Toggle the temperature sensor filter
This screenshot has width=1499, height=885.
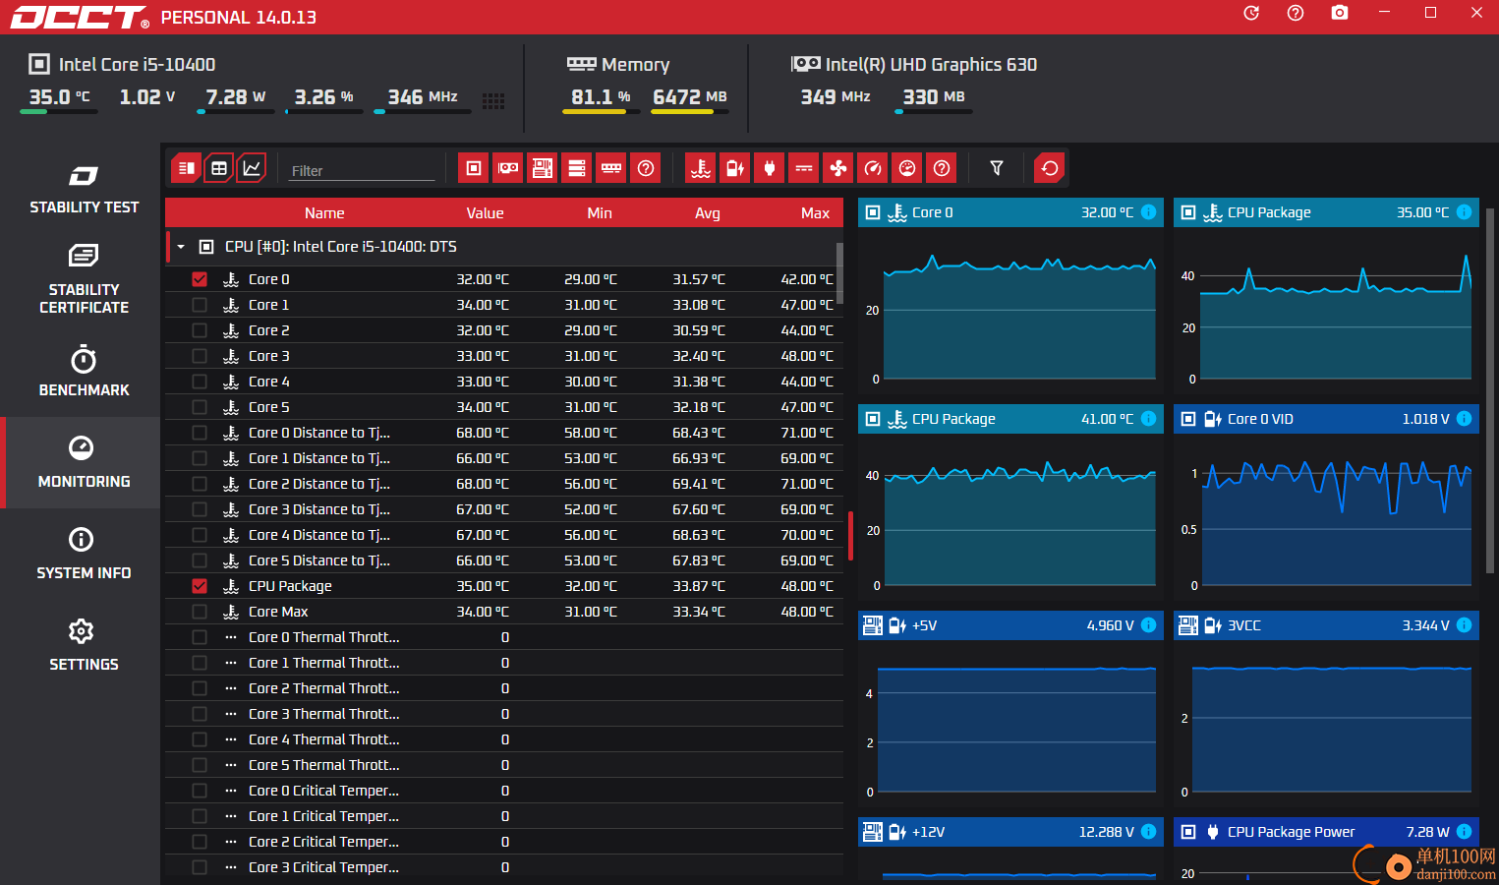(x=701, y=168)
